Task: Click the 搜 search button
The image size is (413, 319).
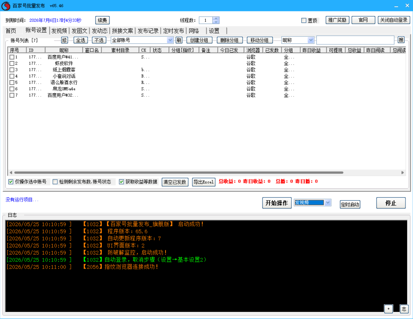Action: pyautogui.click(x=401, y=40)
